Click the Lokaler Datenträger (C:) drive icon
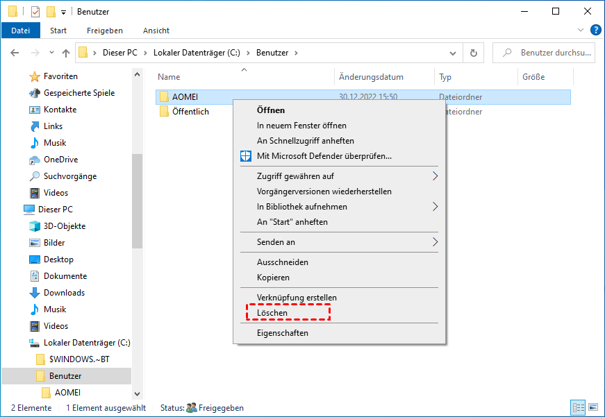 click(34, 343)
